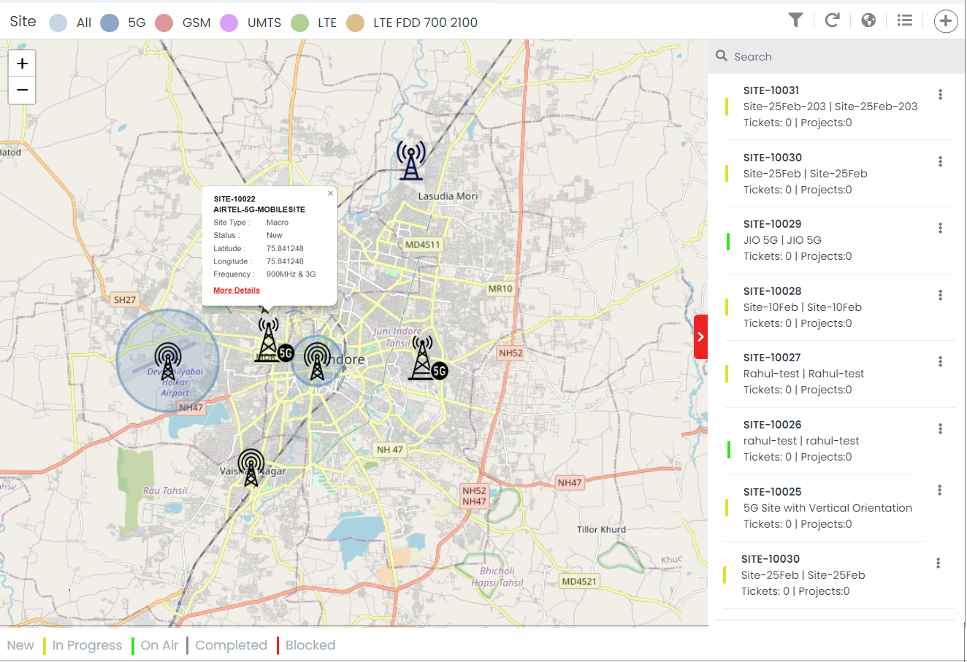Refresh the site map view

[x=832, y=20]
